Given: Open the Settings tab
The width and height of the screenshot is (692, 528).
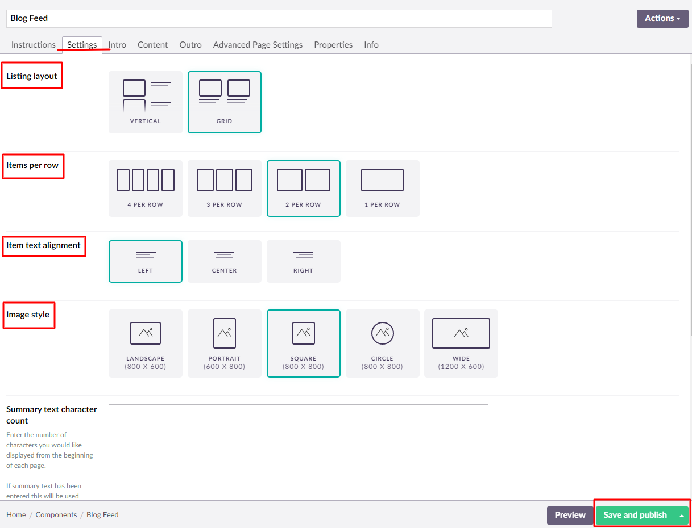Looking at the screenshot, I should 82,45.
